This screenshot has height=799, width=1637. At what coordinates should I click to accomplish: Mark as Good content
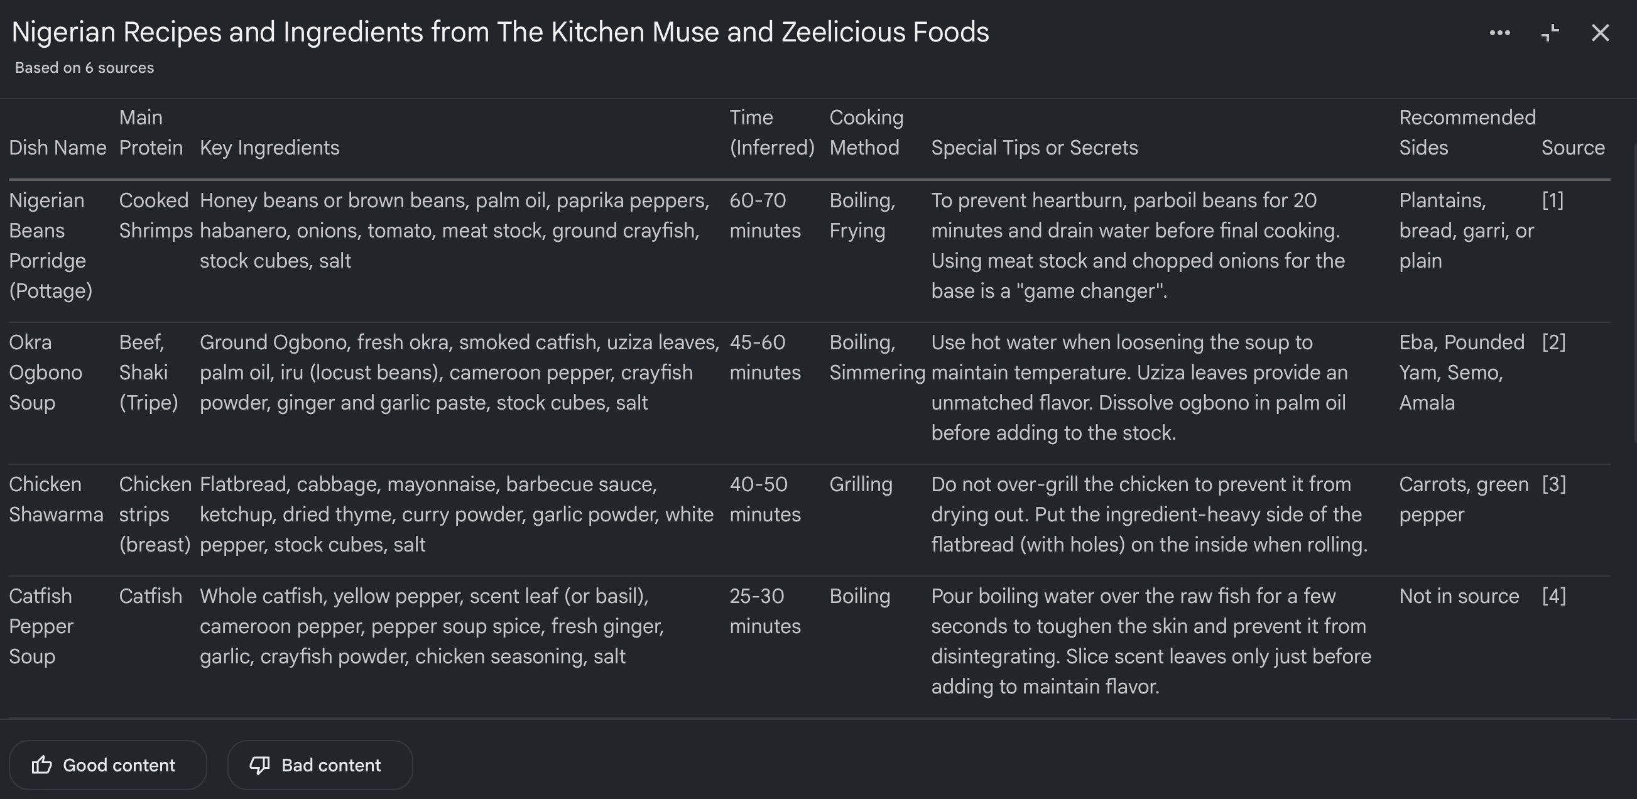(108, 764)
